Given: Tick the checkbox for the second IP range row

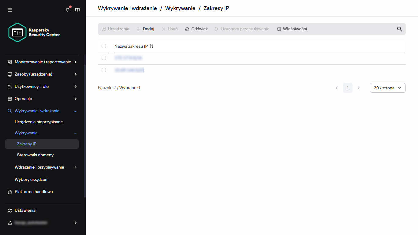Looking at the screenshot, I should (x=104, y=70).
